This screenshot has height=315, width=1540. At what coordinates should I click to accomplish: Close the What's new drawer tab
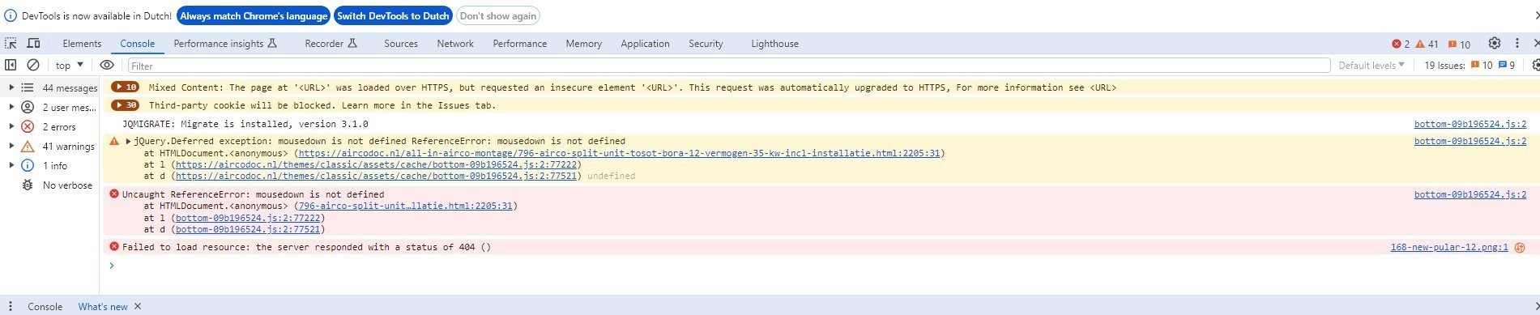138,306
